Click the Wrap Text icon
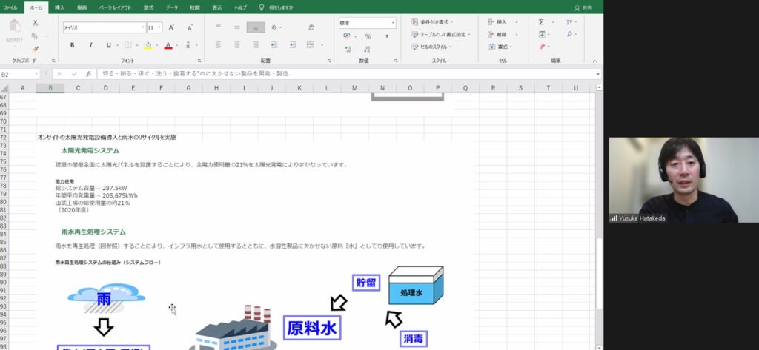This screenshot has width=759, height=350. point(311,27)
